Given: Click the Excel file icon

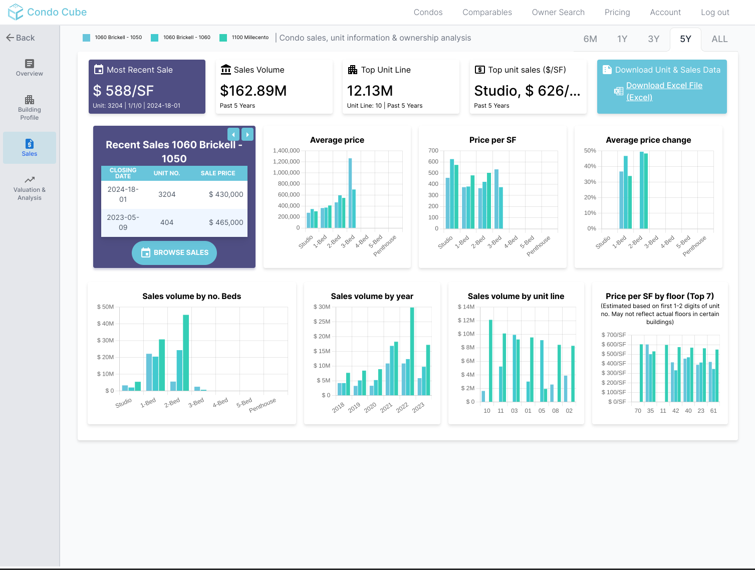Looking at the screenshot, I should pos(619,91).
